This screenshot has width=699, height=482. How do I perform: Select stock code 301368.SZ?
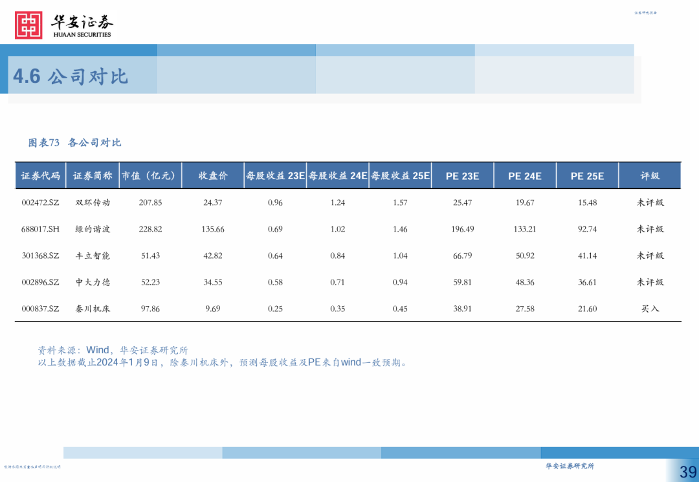41,256
